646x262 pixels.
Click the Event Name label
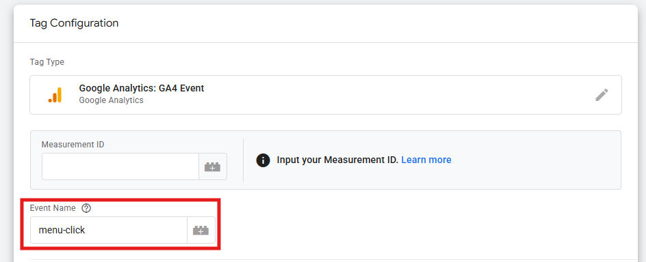point(53,208)
